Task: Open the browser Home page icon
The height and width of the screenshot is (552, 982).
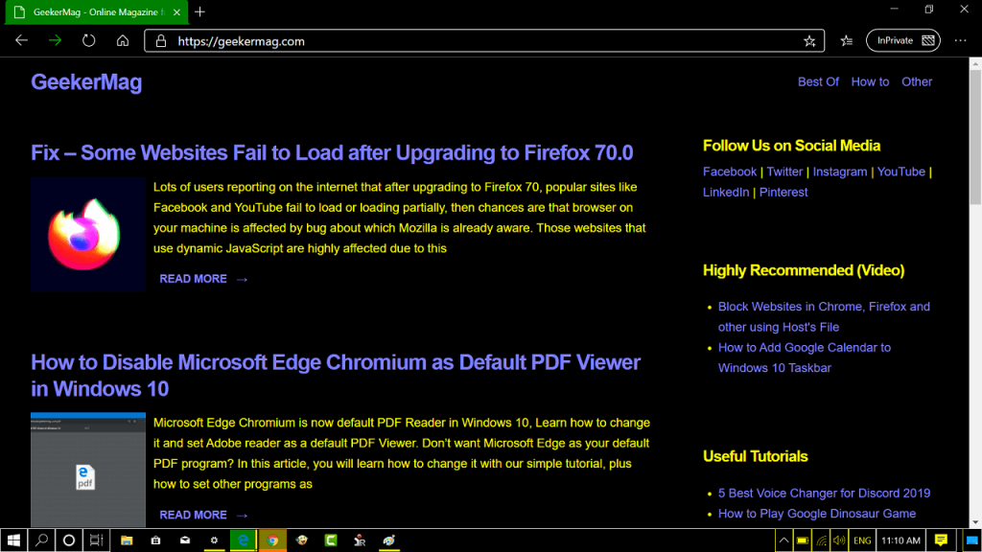Action: point(123,40)
